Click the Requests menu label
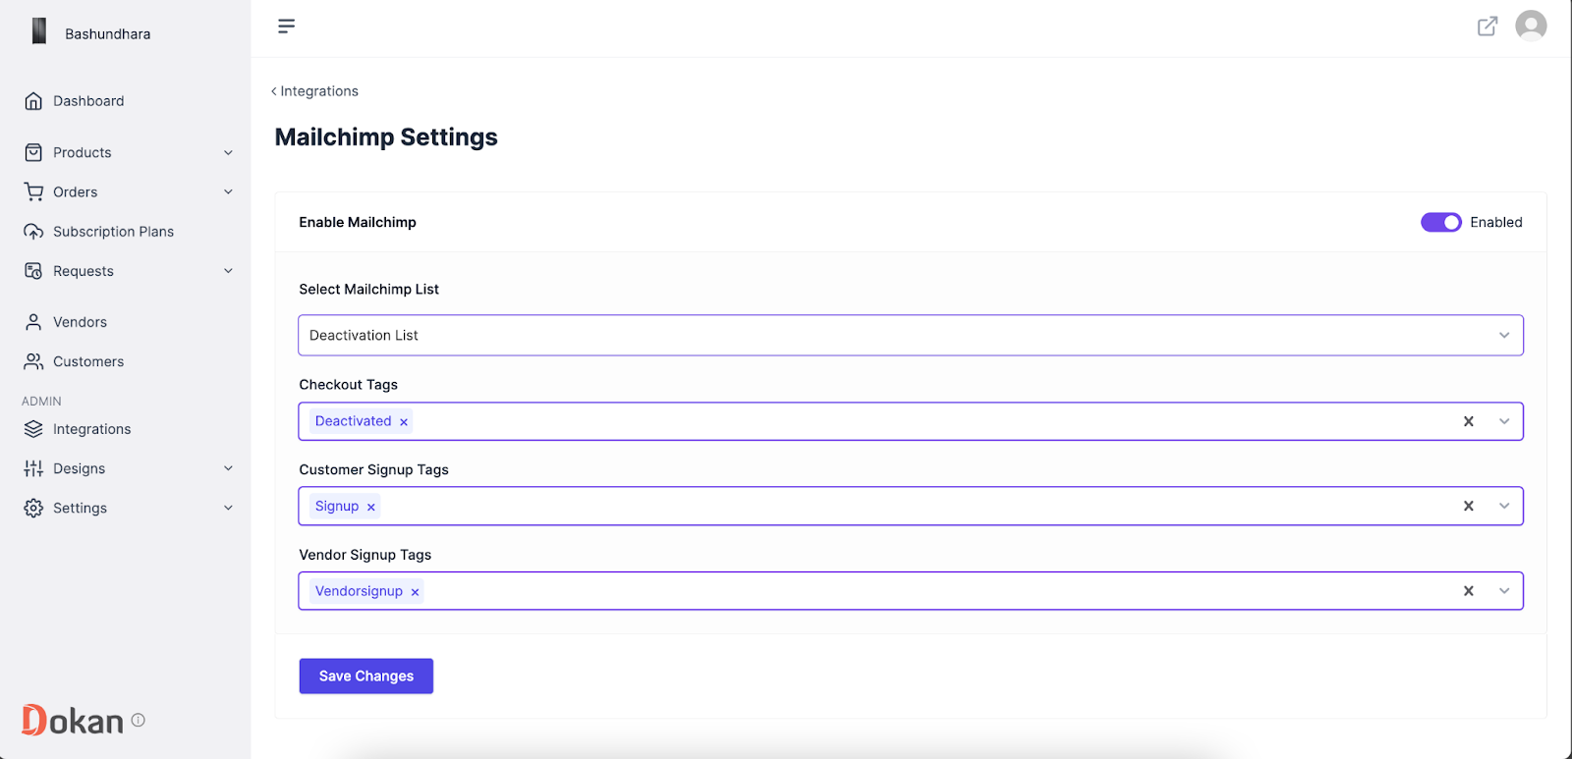This screenshot has width=1572, height=759. point(84,271)
